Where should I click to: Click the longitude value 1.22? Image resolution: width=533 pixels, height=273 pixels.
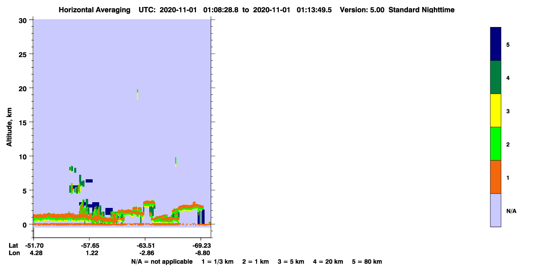pos(92,253)
